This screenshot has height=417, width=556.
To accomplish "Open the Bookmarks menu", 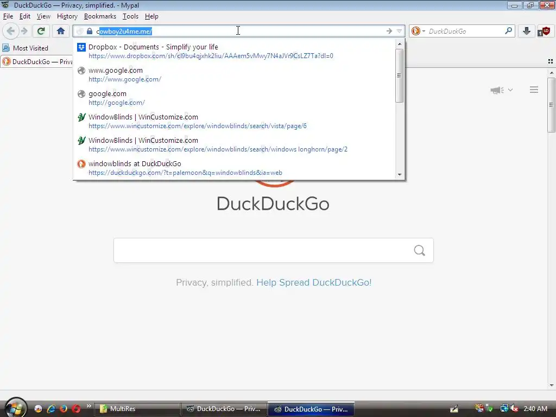I will (x=100, y=16).
